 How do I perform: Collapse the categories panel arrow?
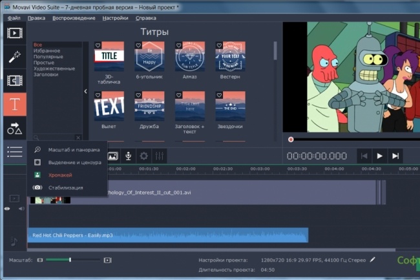click(x=85, y=91)
